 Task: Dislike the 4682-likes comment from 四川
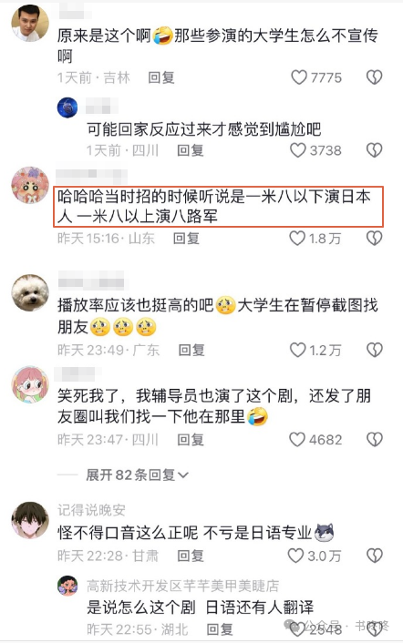(374, 439)
